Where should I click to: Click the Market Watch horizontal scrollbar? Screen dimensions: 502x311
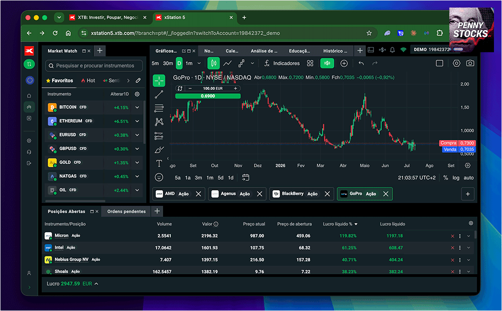click(x=75, y=201)
